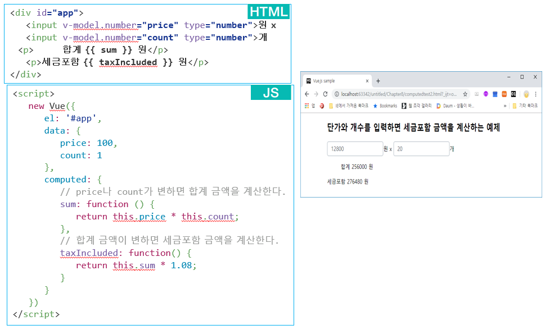
Task: Maximize the Chrome window
Action: click(522, 77)
